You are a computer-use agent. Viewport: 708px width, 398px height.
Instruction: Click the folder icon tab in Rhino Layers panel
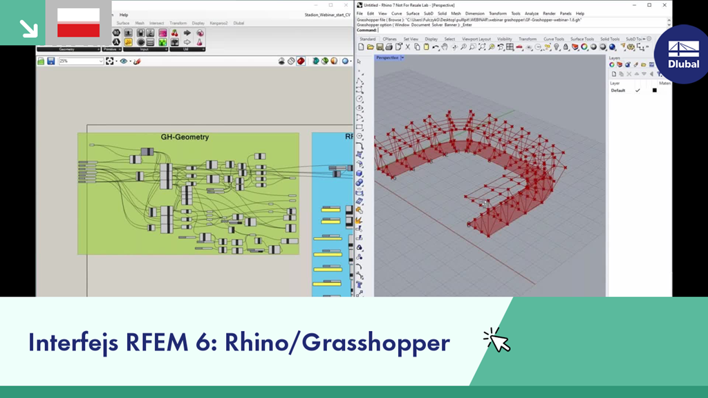click(x=644, y=65)
